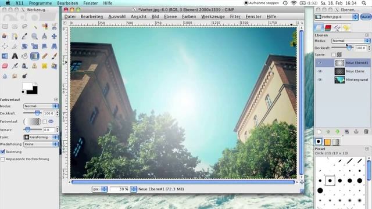Click the Auto button
Viewport: 372px width, 209px height.
tap(366, 17)
